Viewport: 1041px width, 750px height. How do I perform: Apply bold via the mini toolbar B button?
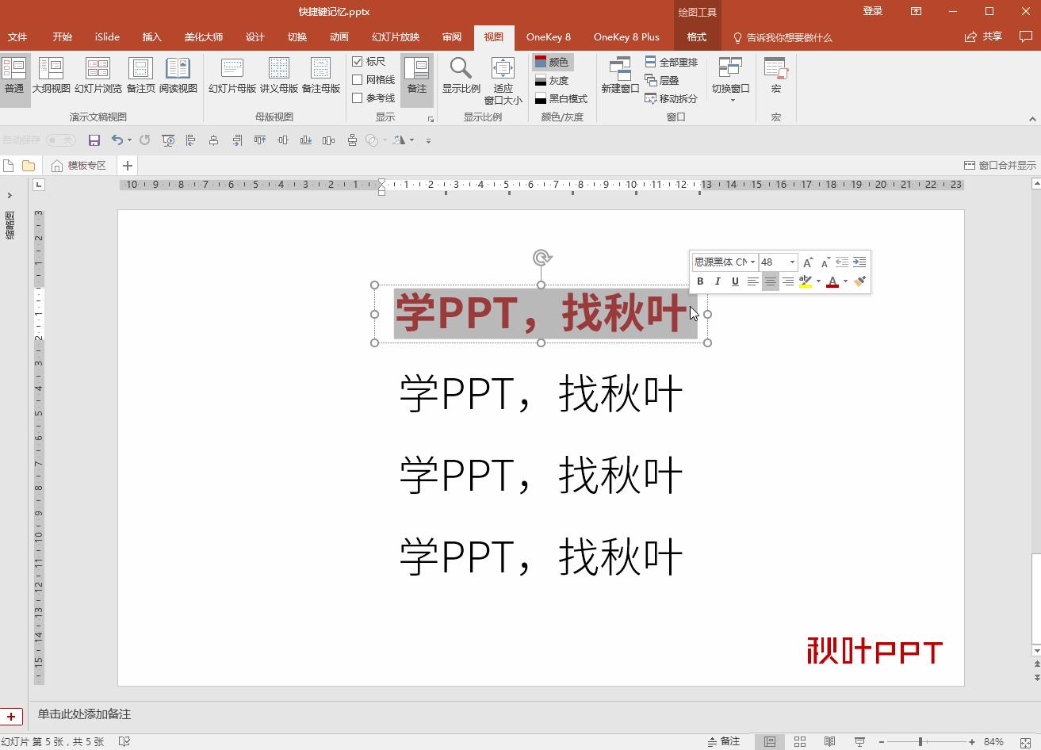click(x=700, y=281)
